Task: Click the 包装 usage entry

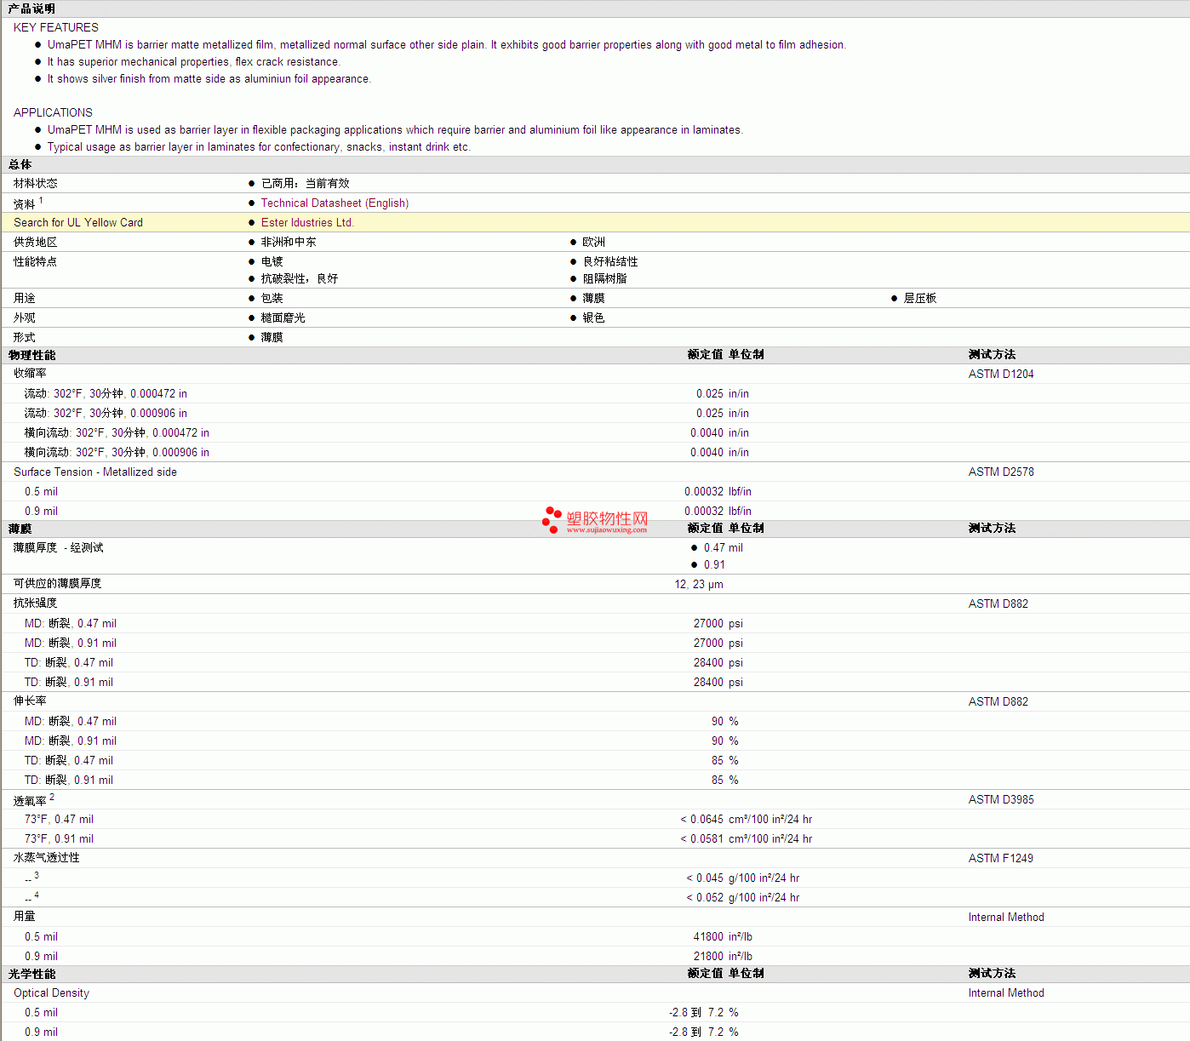Action: pos(272,299)
